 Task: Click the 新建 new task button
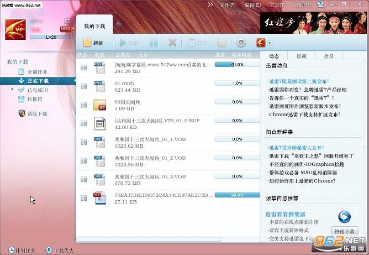point(93,43)
